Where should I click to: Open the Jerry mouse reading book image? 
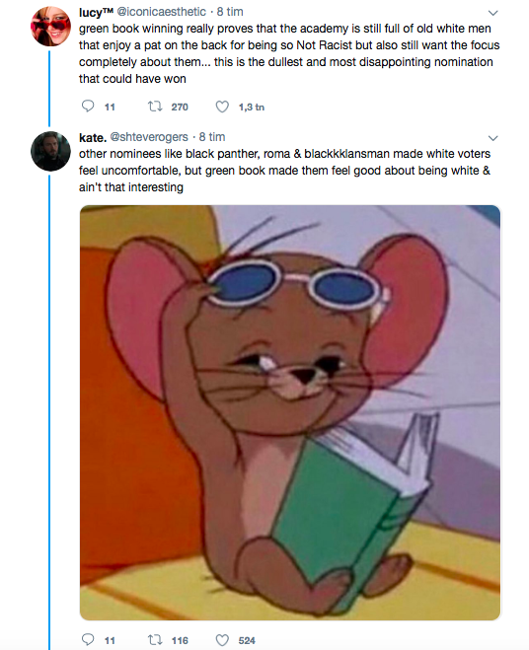click(x=290, y=412)
